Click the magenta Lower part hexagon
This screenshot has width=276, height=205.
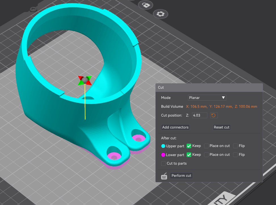tap(163, 155)
